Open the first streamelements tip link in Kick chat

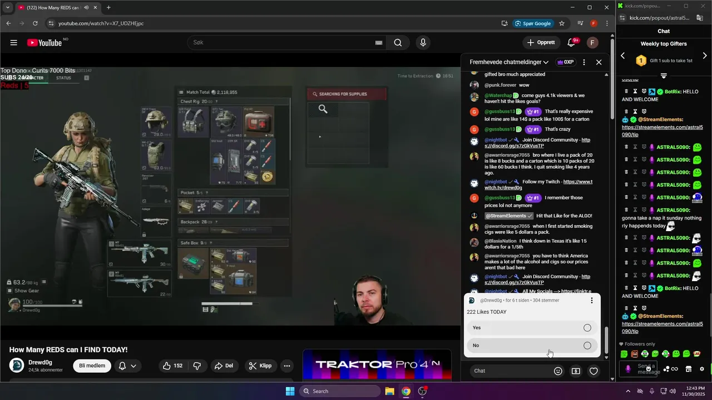click(x=662, y=131)
